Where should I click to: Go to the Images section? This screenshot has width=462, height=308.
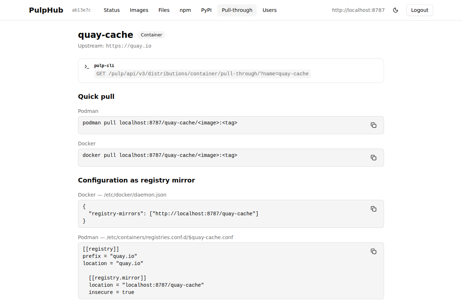coord(139,10)
